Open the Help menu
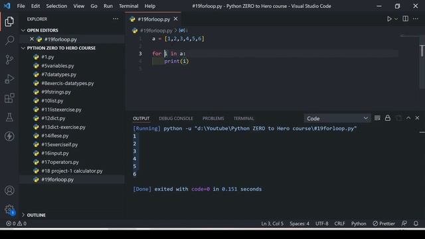425x239 pixels. tap(150, 6)
